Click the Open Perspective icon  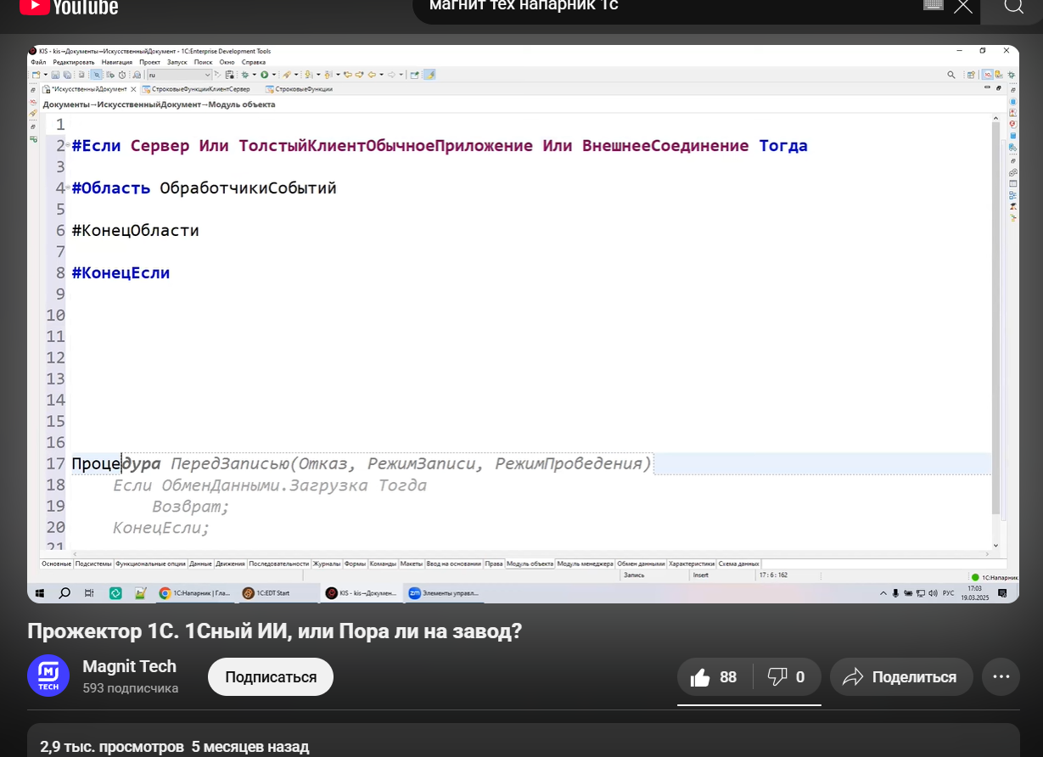(x=971, y=75)
